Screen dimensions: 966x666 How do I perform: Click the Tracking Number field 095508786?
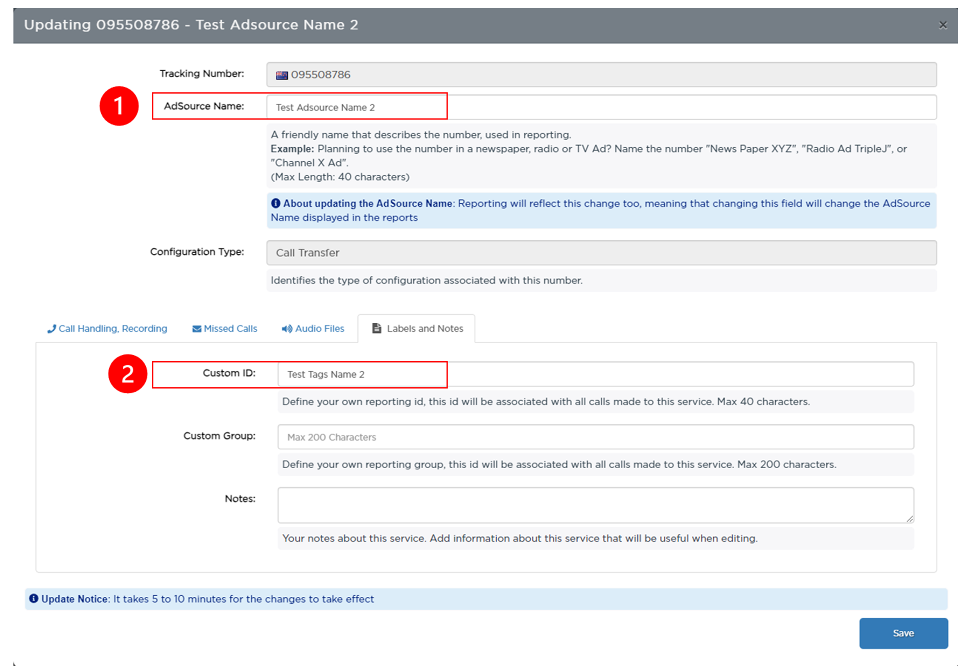pyautogui.click(x=601, y=74)
